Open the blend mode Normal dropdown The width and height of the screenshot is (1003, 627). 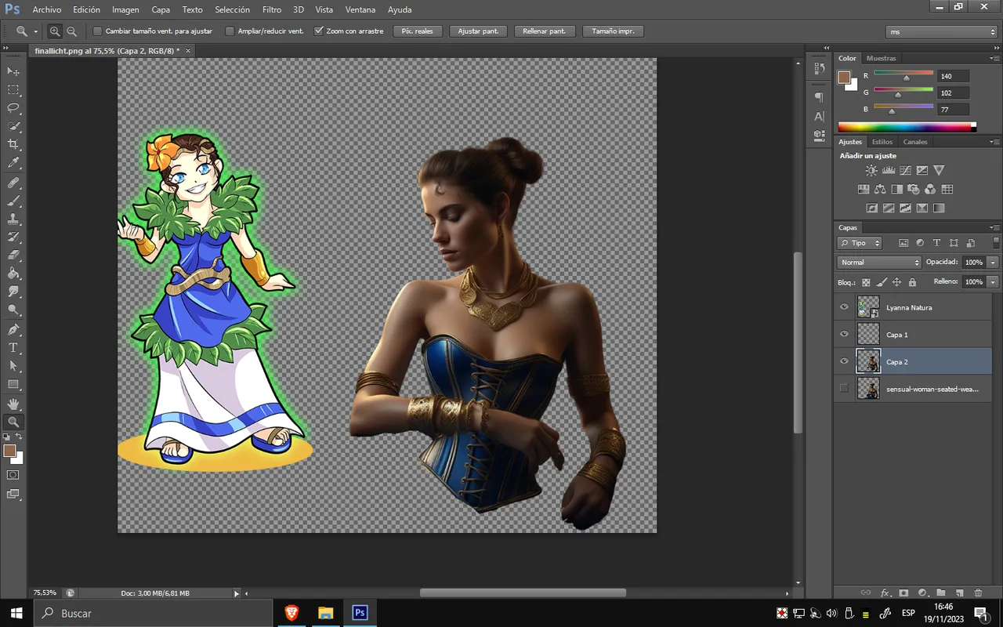click(x=879, y=263)
